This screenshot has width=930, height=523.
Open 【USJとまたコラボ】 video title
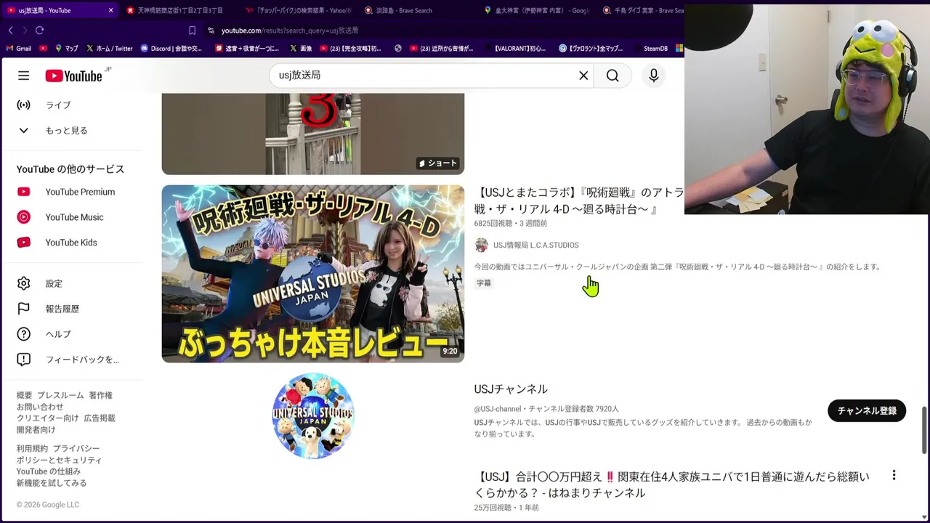tap(579, 201)
